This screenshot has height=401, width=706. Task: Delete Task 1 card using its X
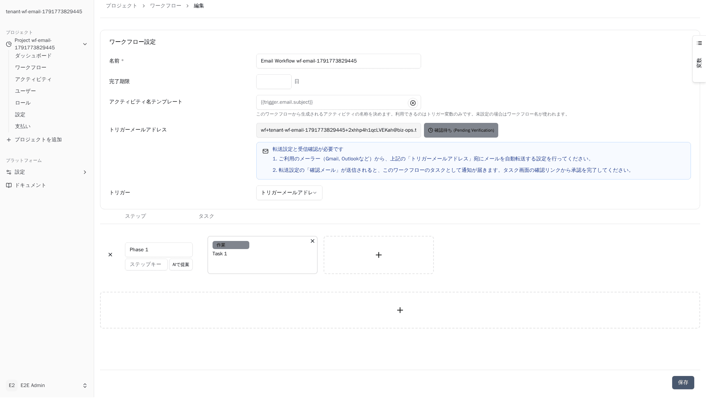[313, 241]
